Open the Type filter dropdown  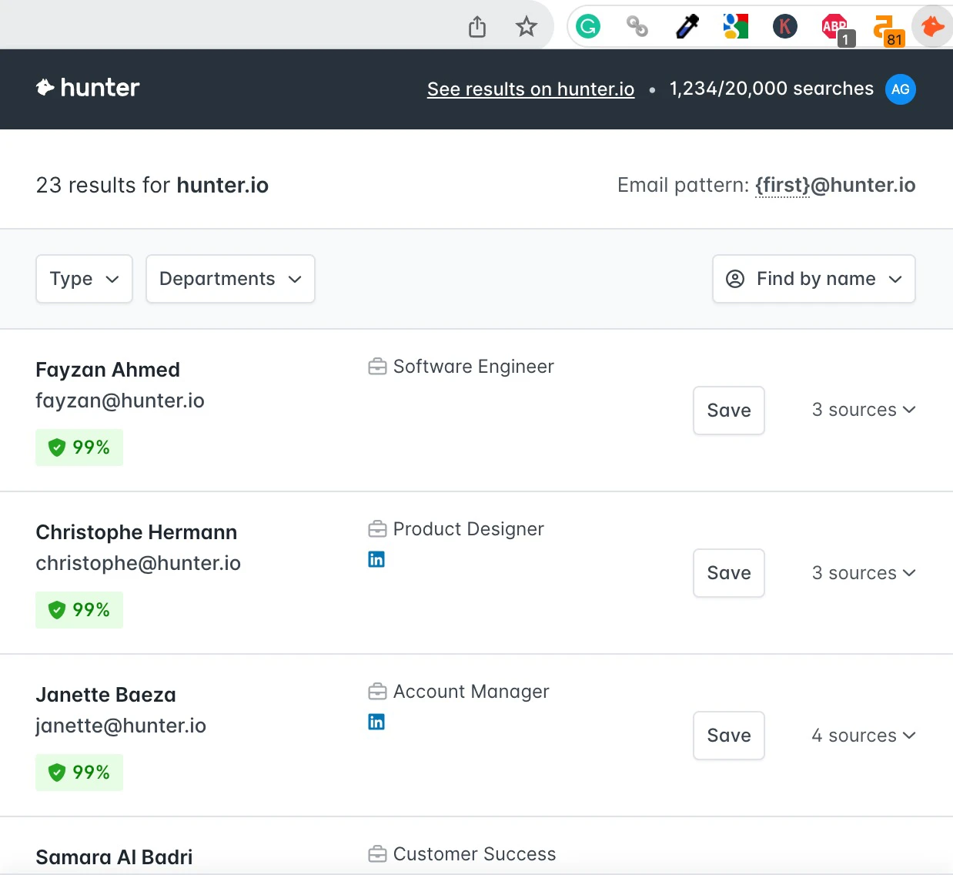[84, 279]
